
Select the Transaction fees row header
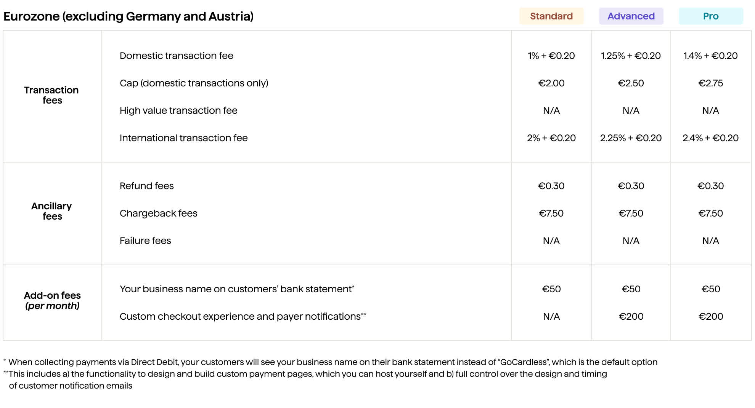(x=51, y=95)
